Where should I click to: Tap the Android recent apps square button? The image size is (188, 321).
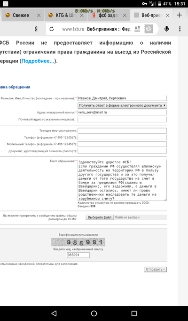(x=134, y=313)
